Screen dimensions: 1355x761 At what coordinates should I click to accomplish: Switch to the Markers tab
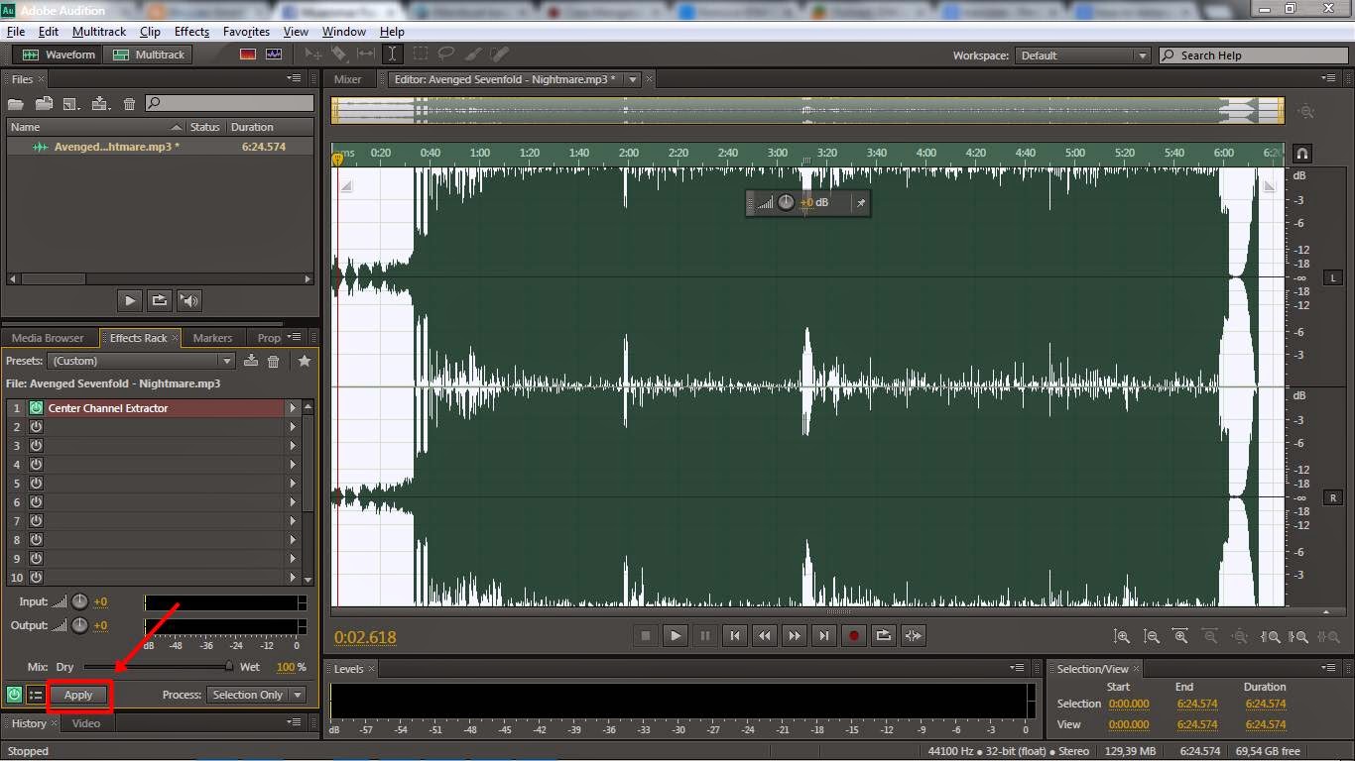click(212, 338)
